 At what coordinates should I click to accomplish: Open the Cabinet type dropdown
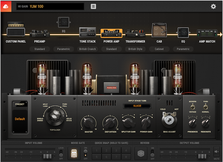[159, 49]
